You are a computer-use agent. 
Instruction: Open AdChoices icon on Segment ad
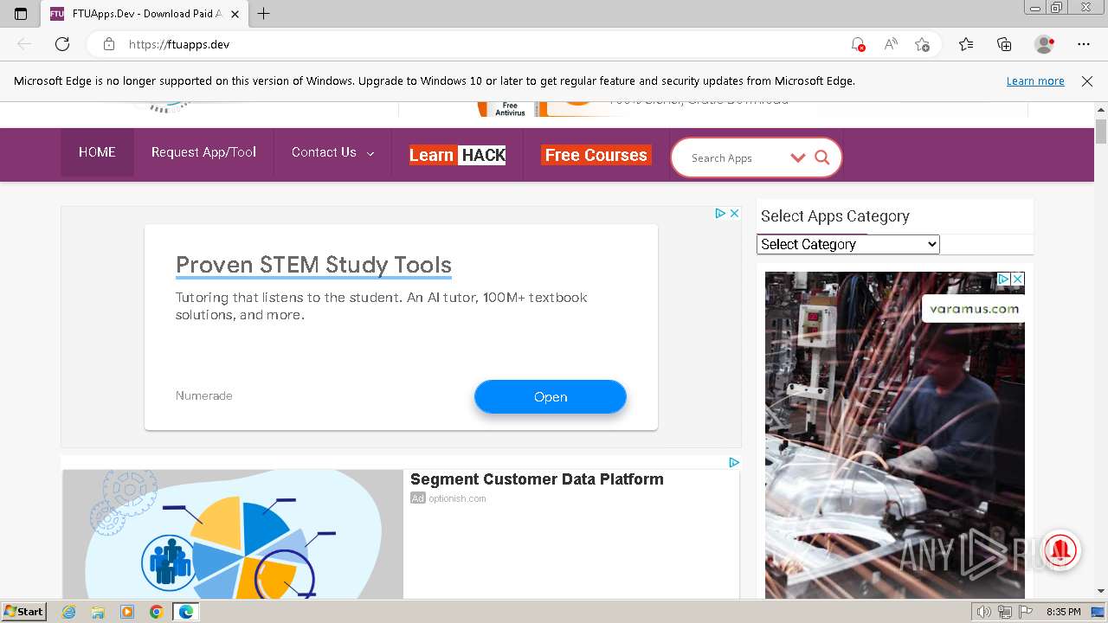734,463
